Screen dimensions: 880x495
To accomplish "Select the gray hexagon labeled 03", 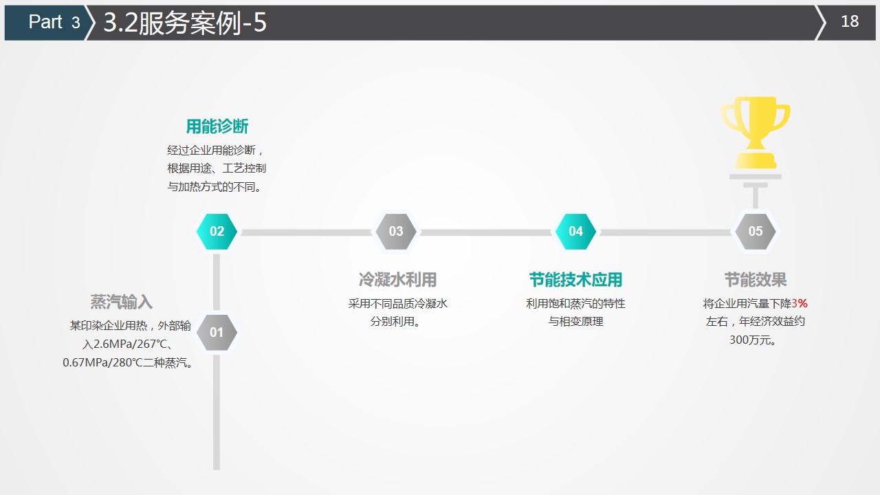I will pos(396,232).
